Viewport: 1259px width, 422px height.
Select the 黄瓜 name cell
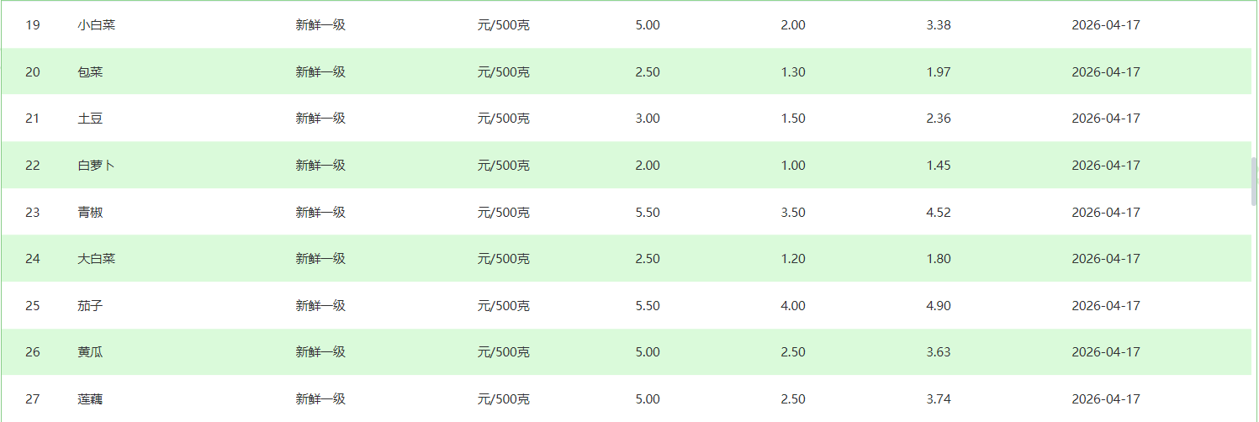(90, 352)
